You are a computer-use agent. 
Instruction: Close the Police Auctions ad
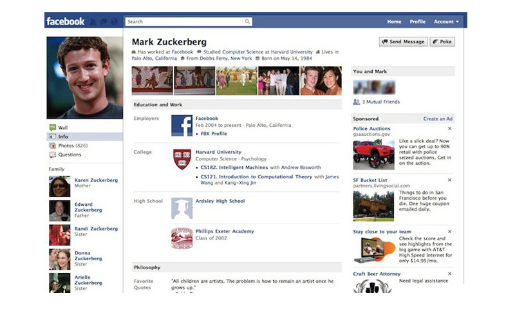point(449,128)
